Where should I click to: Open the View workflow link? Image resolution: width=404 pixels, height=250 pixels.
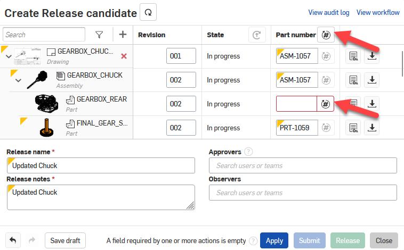[x=378, y=13]
